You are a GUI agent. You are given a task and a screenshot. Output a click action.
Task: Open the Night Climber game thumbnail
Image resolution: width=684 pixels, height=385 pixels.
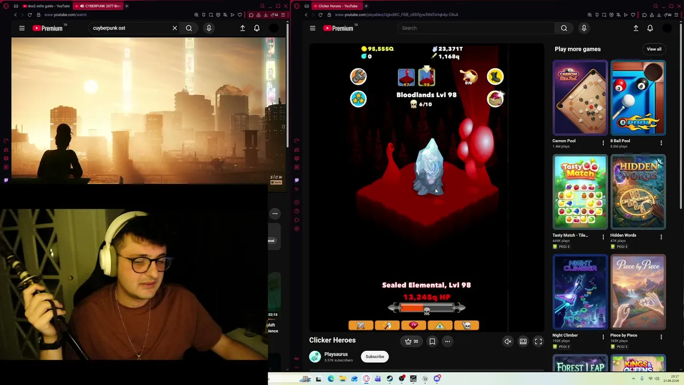click(580, 292)
